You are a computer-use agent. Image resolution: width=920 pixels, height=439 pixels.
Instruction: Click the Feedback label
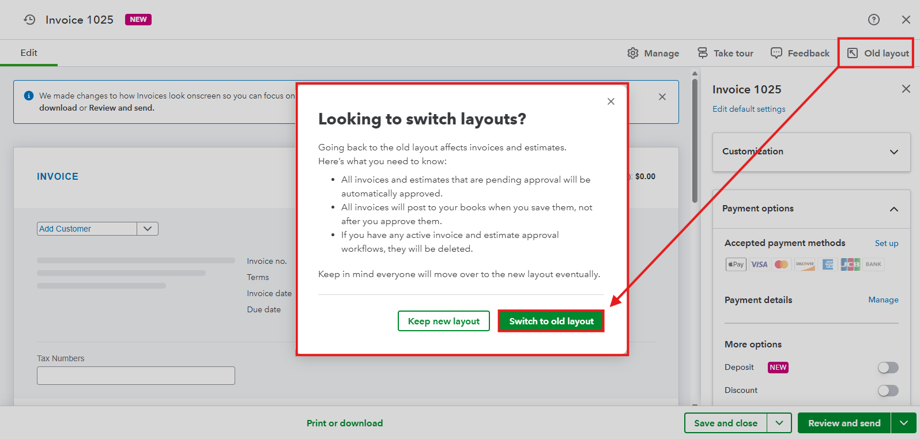coord(809,53)
